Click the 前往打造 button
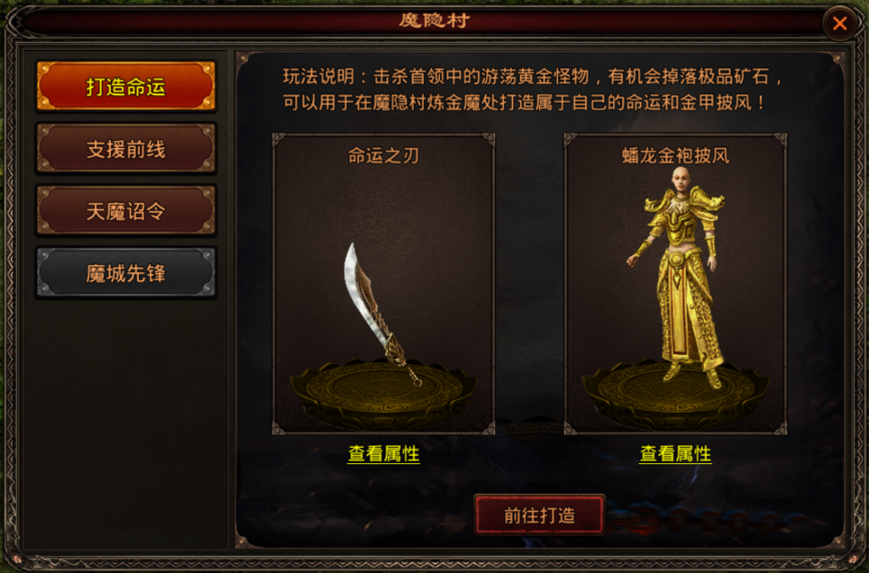 (539, 515)
